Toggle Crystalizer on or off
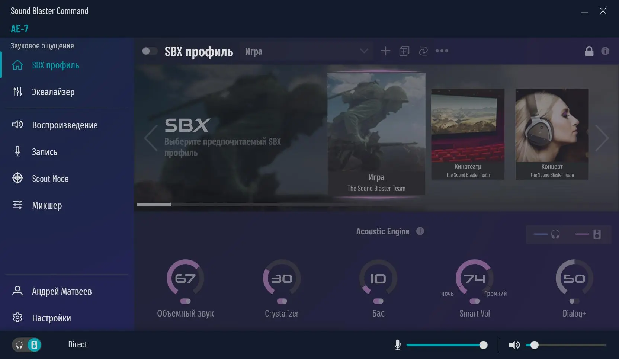The height and width of the screenshot is (359, 619). click(282, 301)
